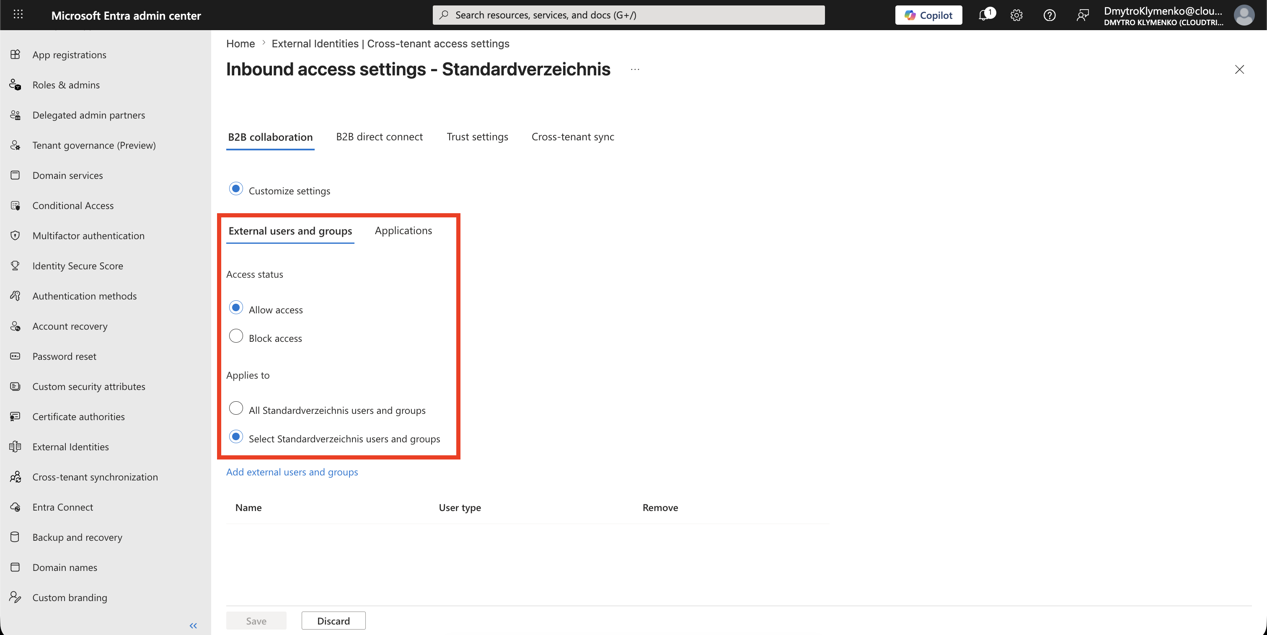Open the account avatar menu
This screenshot has height=635, width=1267.
click(x=1244, y=15)
